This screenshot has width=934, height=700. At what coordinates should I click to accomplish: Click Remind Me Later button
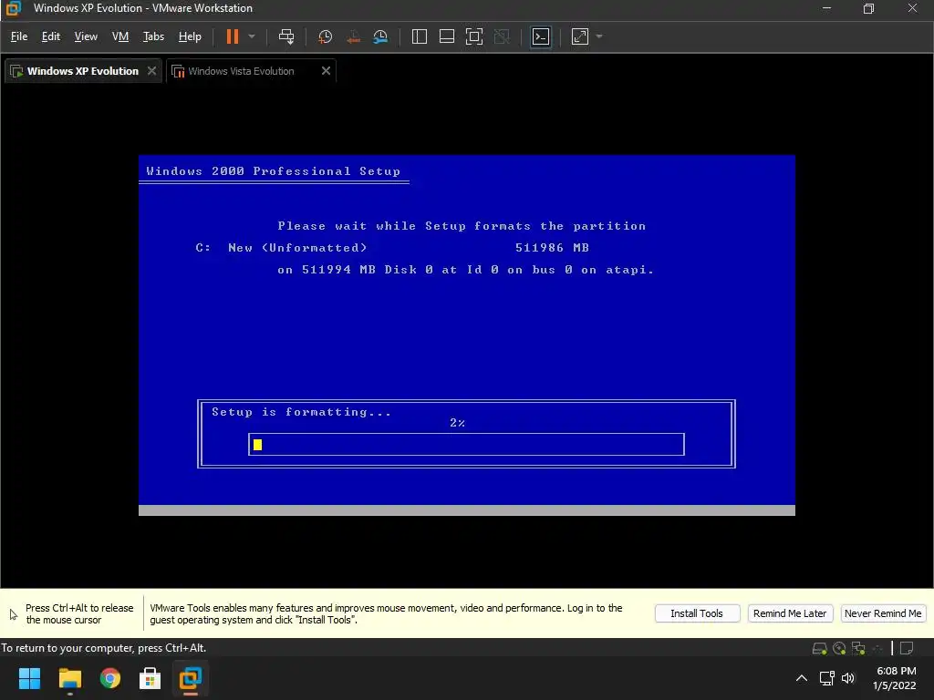click(790, 613)
